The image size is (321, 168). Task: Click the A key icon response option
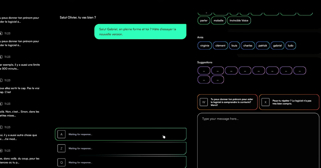click(x=61, y=134)
